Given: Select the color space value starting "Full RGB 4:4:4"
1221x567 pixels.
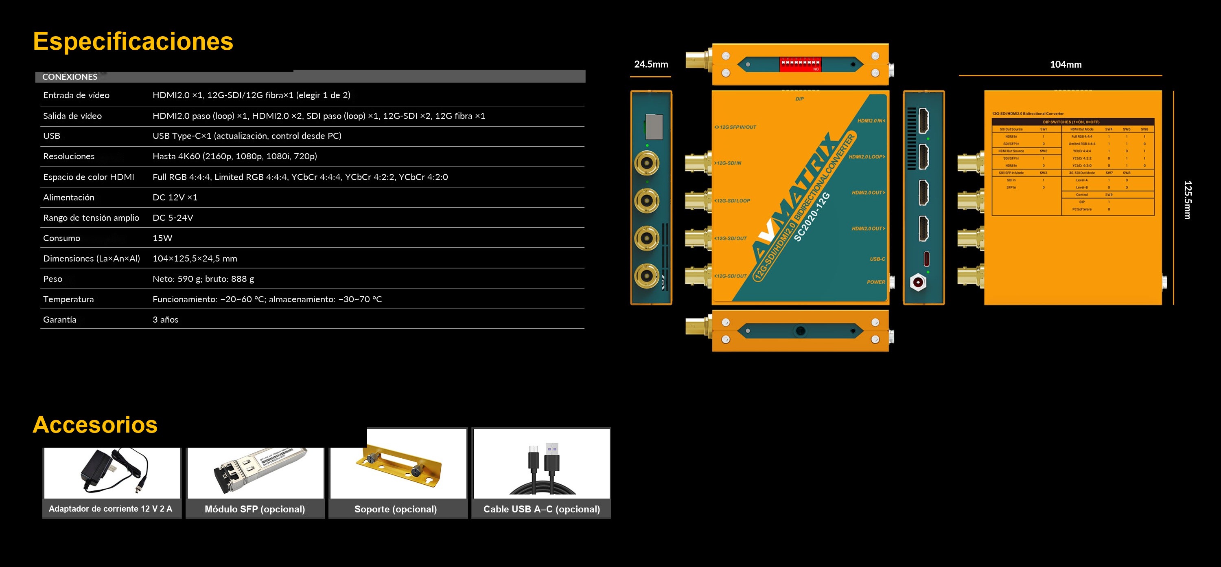Looking at the screenshot, I should coord(300,177).
